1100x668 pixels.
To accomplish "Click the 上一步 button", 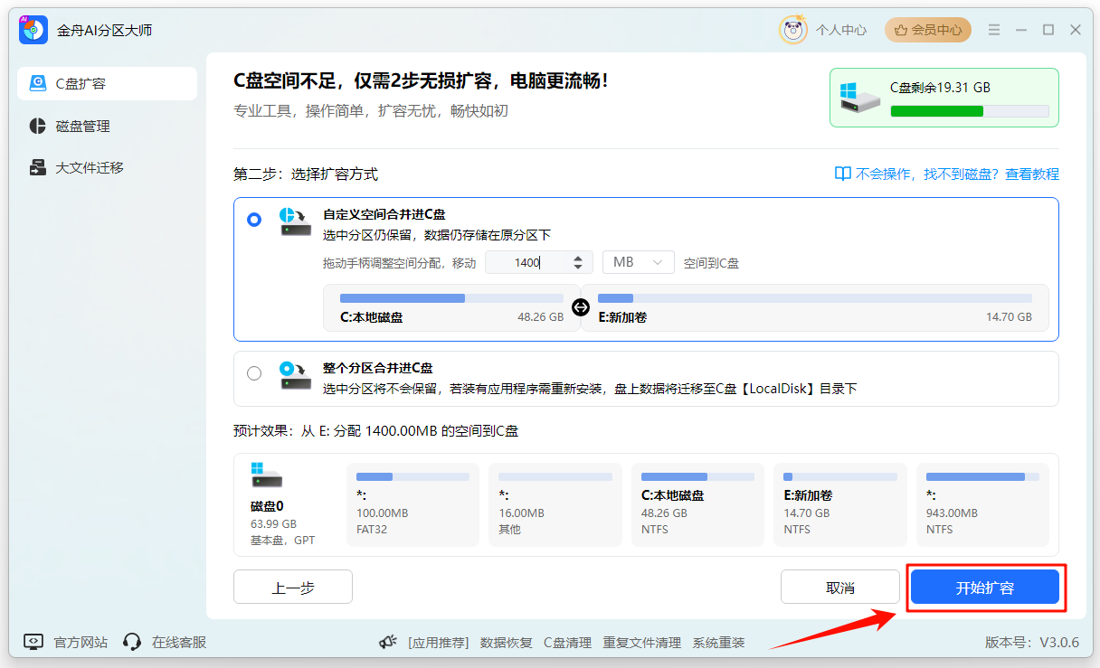I will 293,588.
